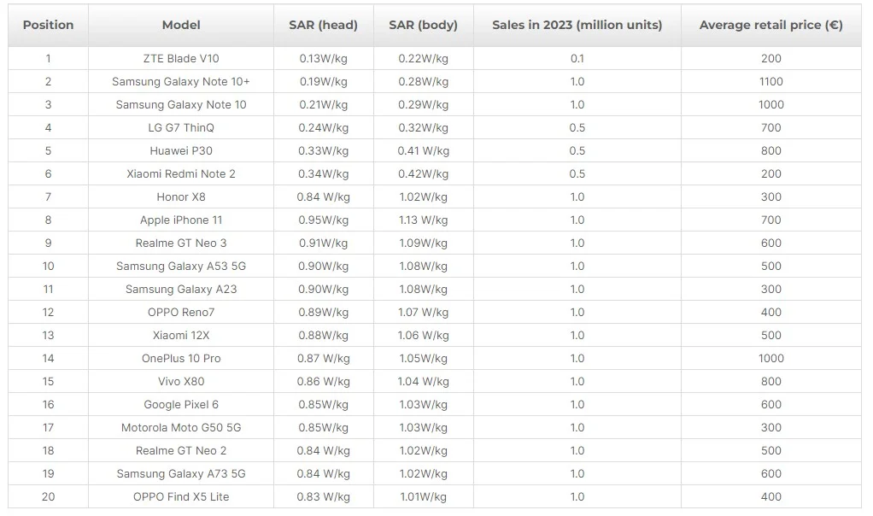Click the Sales in 2023 column header
The height and width of the screenshot is (516, 873).
[577, 25]
